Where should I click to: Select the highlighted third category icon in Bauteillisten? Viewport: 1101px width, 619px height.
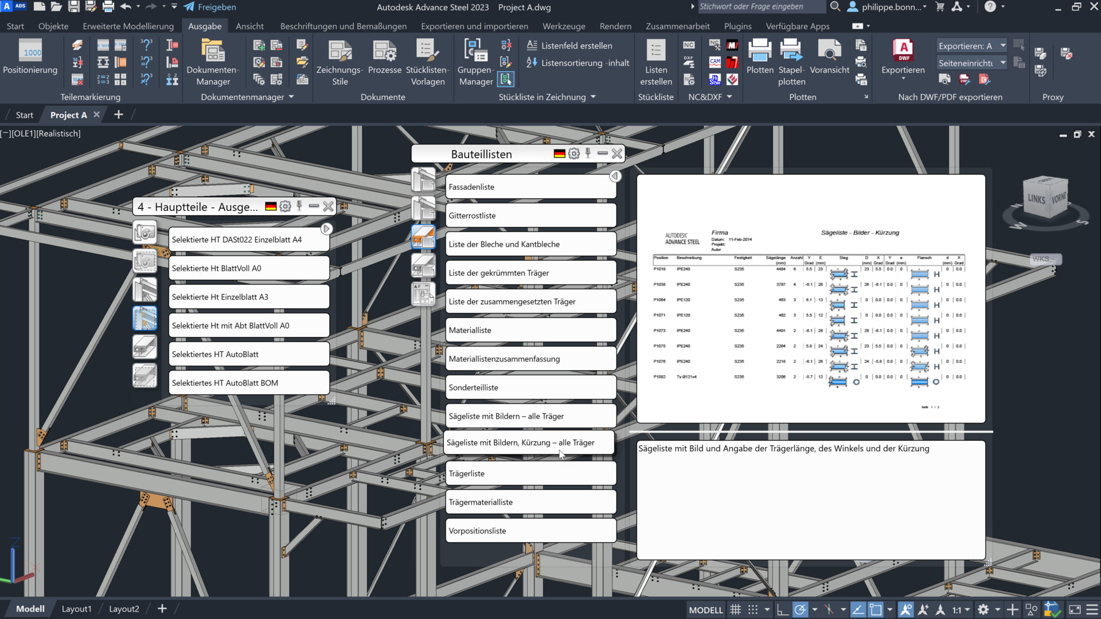click(423, 237)
